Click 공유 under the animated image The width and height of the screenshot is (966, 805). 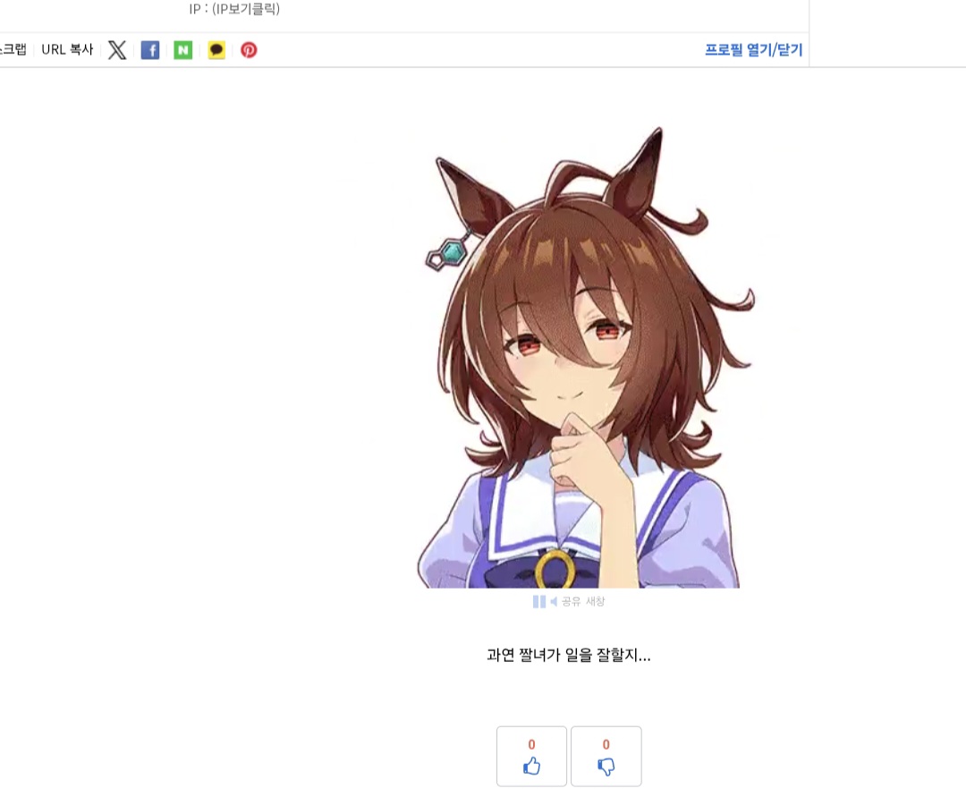pos(571,602)
